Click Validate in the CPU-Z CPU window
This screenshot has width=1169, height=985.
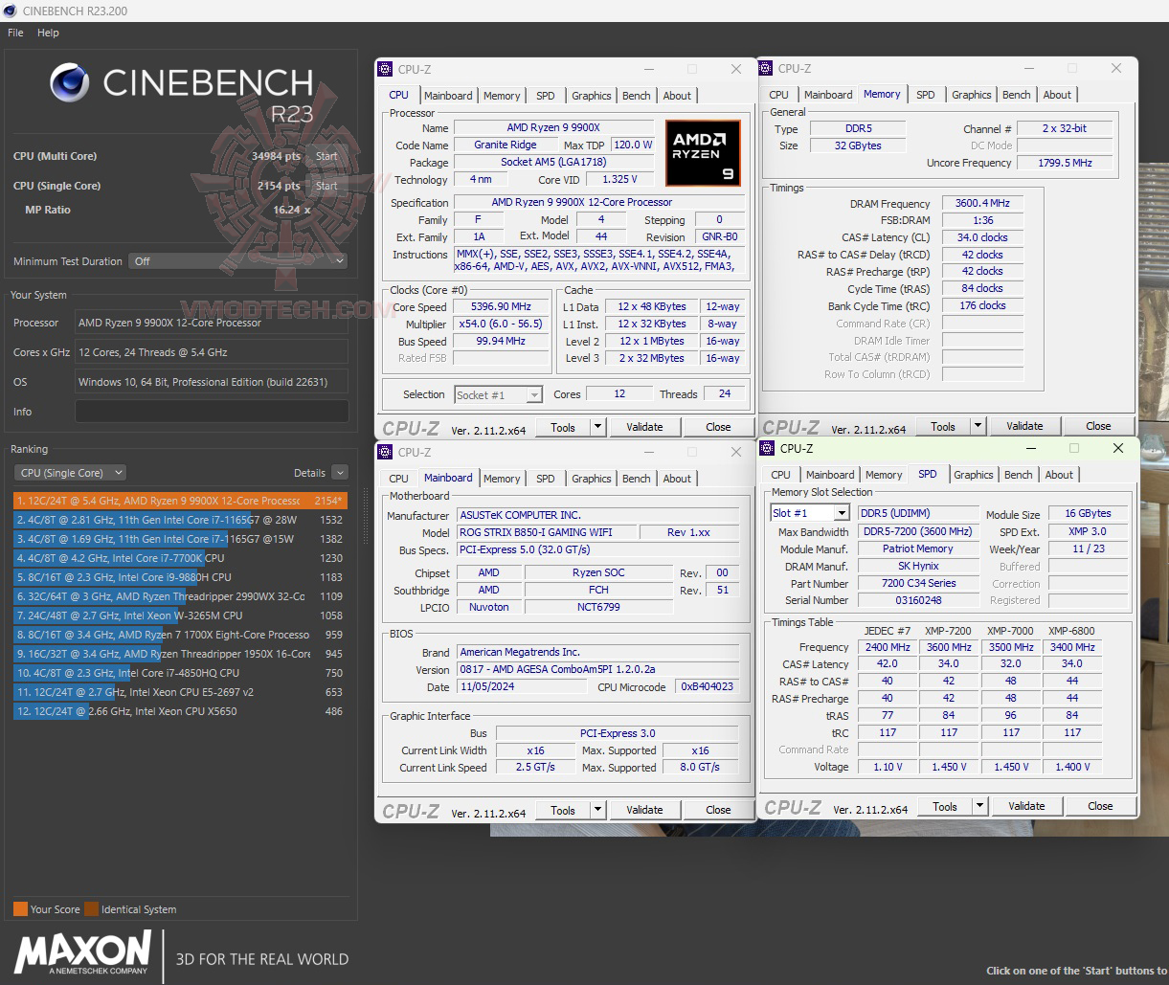[644, 427]
